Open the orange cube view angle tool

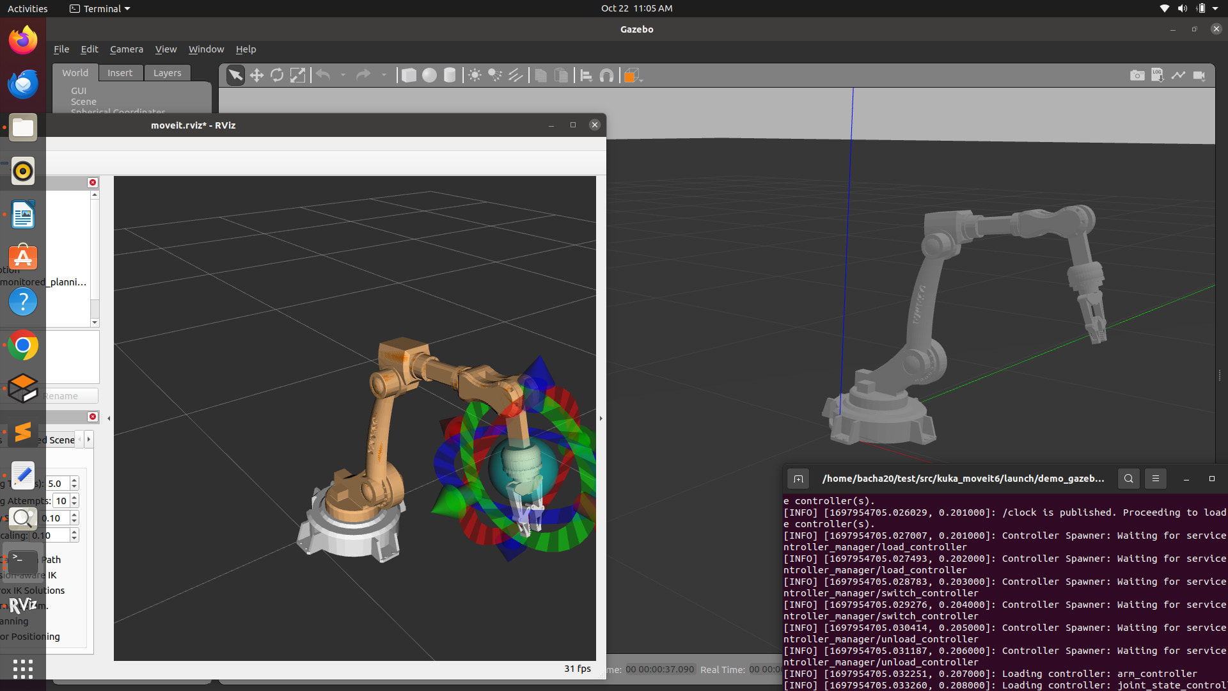pyautogui.click(x=632, y=75)
